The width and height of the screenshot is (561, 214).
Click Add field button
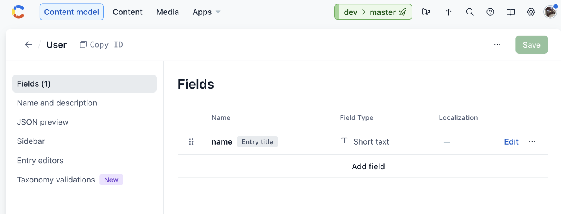click(363, 166)
